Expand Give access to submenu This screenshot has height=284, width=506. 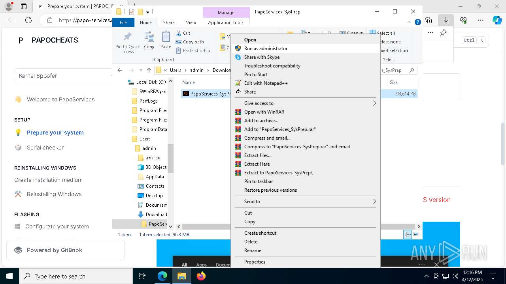[x=305, y=103]
